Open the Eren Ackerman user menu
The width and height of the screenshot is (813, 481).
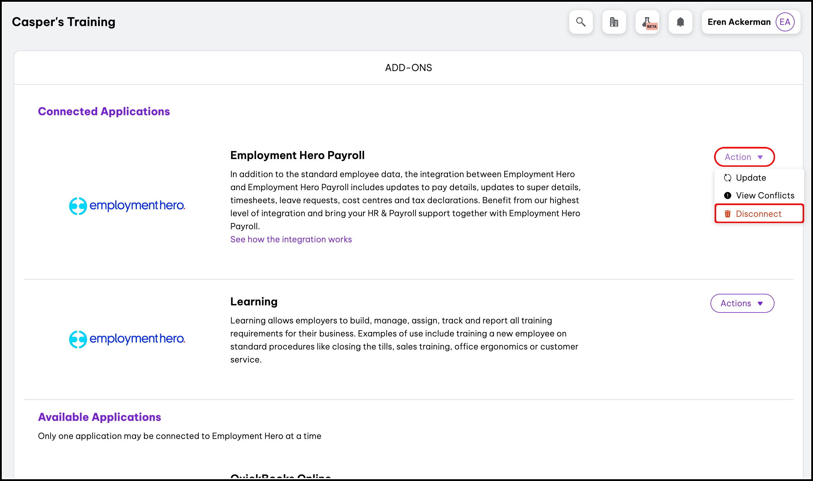pos(739,22)
